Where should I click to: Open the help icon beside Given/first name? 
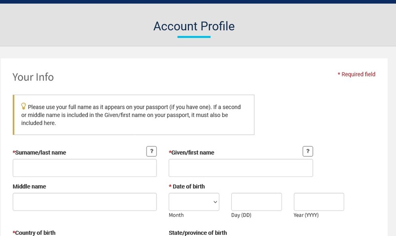pos(308,151)
